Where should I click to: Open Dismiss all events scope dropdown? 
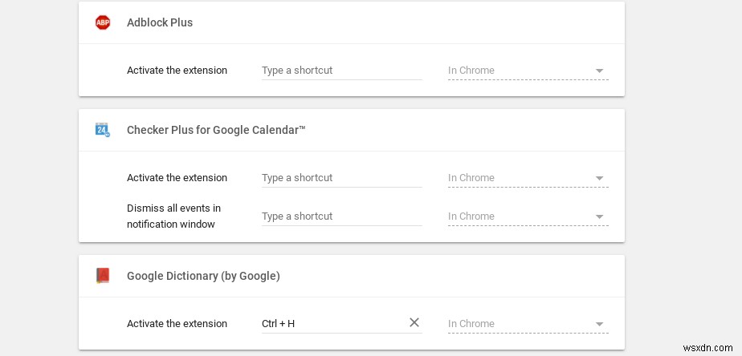(528, 216)
